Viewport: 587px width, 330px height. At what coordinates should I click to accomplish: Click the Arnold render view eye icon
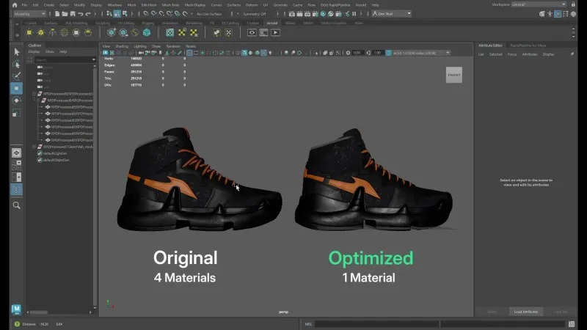pos(252,32)
